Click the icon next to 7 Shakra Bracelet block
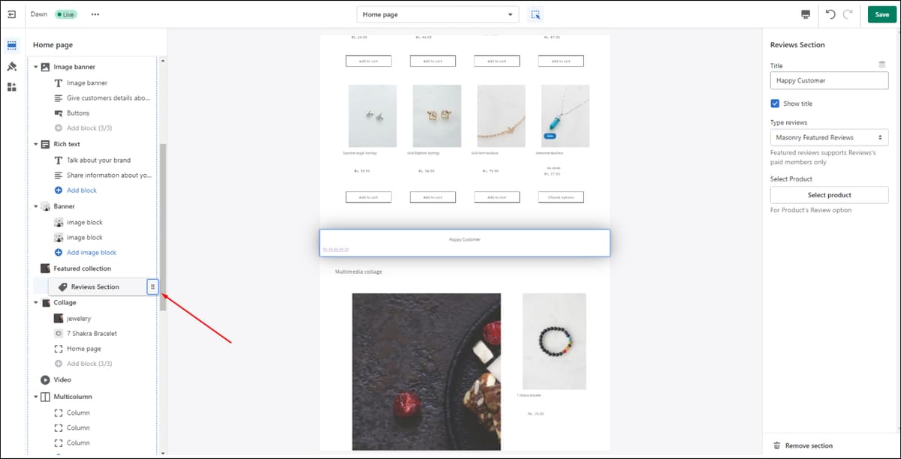Viewport: 901px width, 459px height. (x=59, y=333)
